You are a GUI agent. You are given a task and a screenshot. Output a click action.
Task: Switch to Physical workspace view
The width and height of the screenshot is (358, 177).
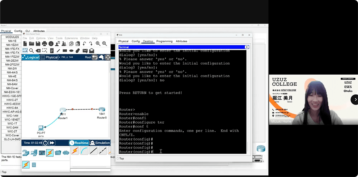click(x=49, y=57)
